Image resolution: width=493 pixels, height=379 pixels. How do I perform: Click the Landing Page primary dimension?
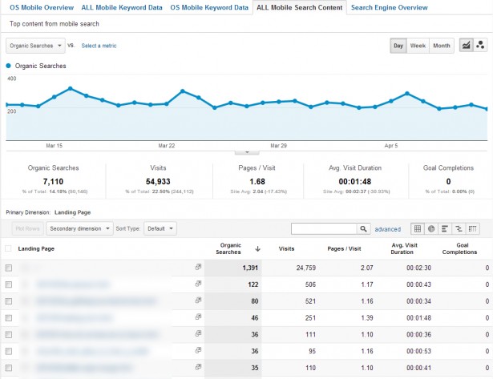(73, 212)
